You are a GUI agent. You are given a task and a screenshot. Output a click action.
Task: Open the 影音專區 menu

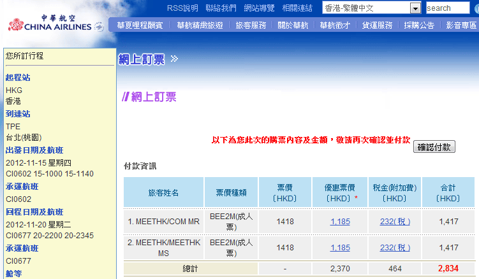(x=461, y=25)
